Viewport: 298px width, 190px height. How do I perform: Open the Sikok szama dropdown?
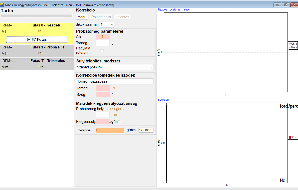pos(107,24)
